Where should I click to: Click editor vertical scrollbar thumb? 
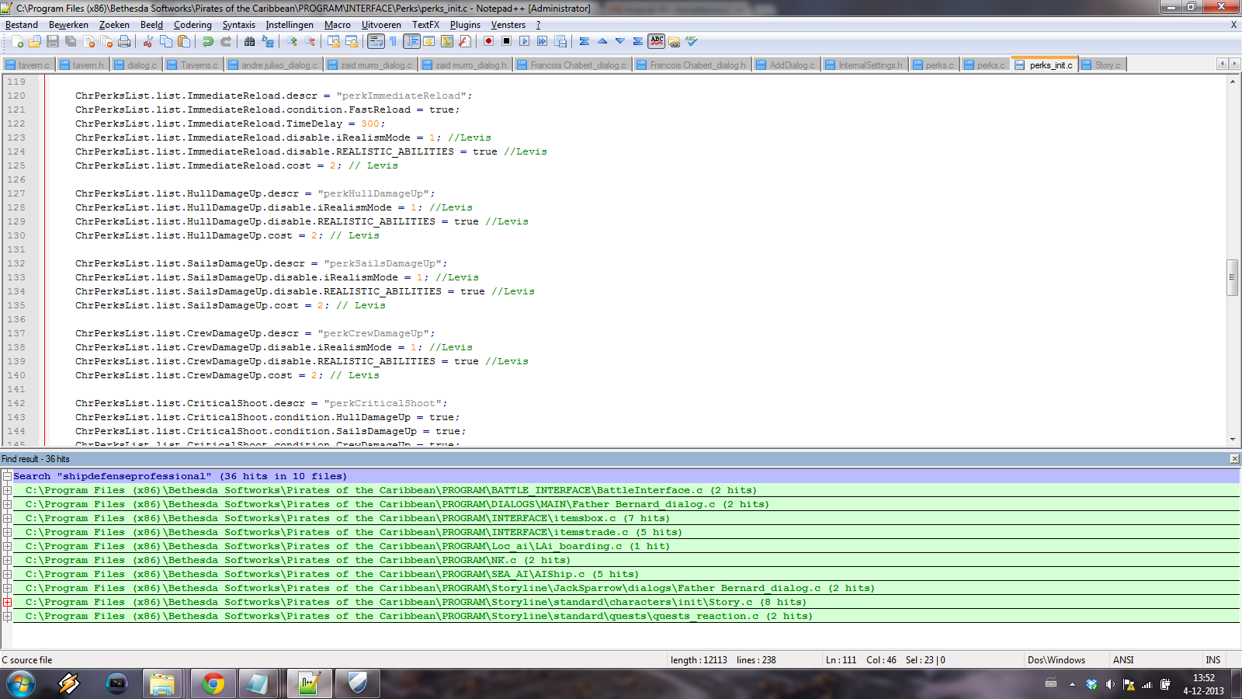click(1233, 277)
